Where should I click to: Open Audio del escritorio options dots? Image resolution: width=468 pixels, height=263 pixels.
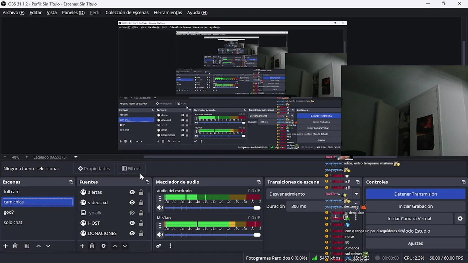160,199
